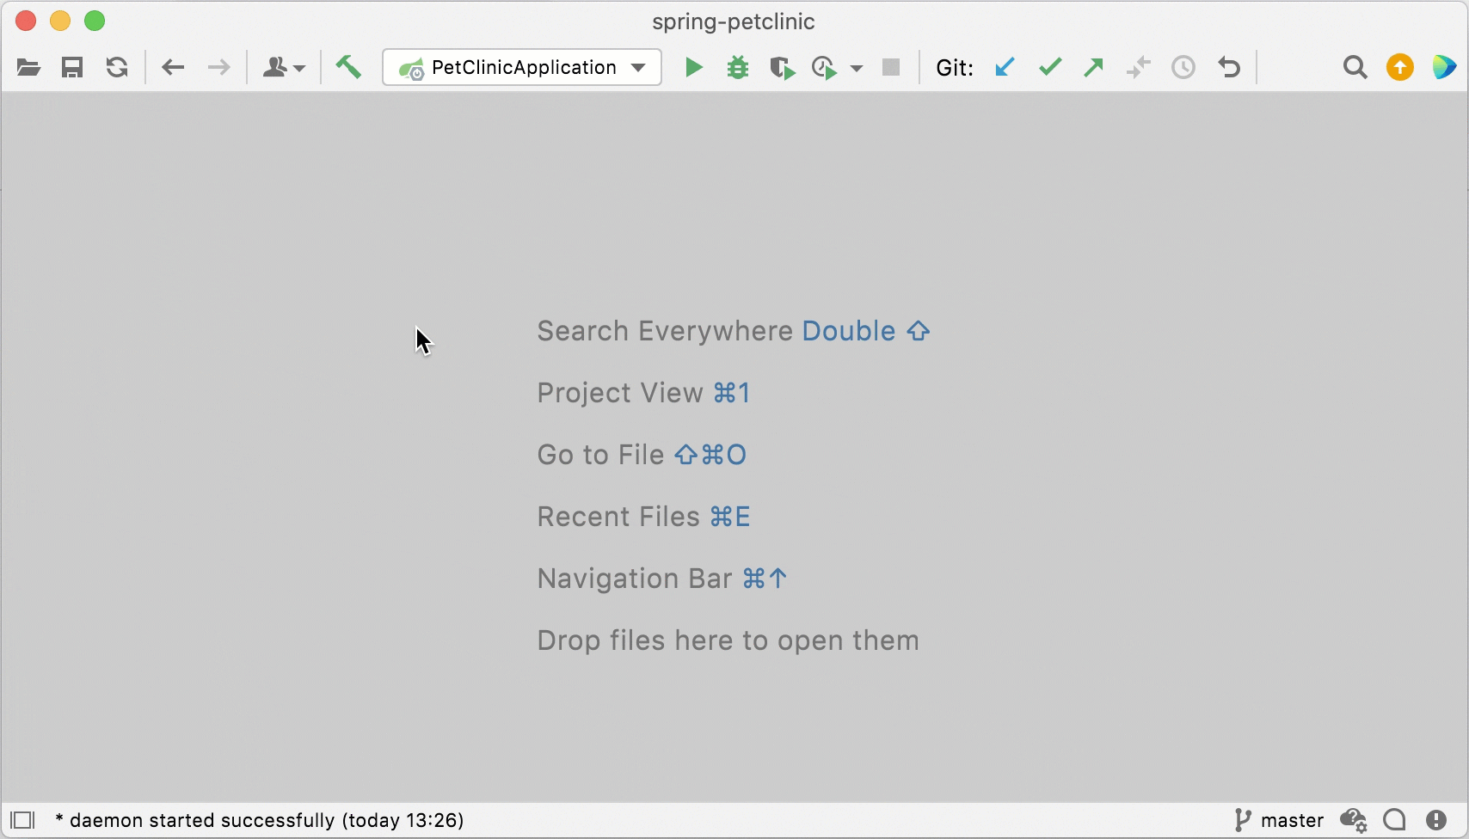Debug PetClinicApplication with the bug icon
This screenshot has width=1469, height=839.
(x=738, y=67)
